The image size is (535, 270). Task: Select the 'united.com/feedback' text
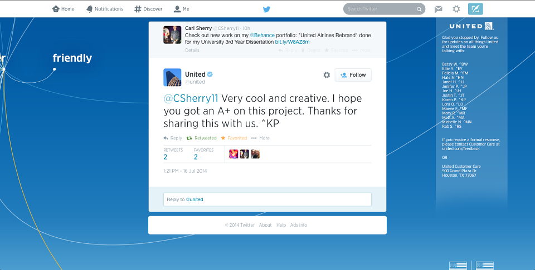pos(461,148)
